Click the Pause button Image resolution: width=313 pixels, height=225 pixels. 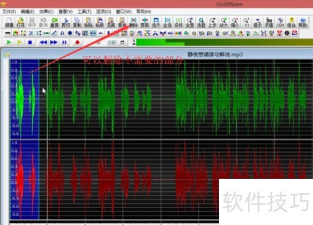click(x=64, y=42)
